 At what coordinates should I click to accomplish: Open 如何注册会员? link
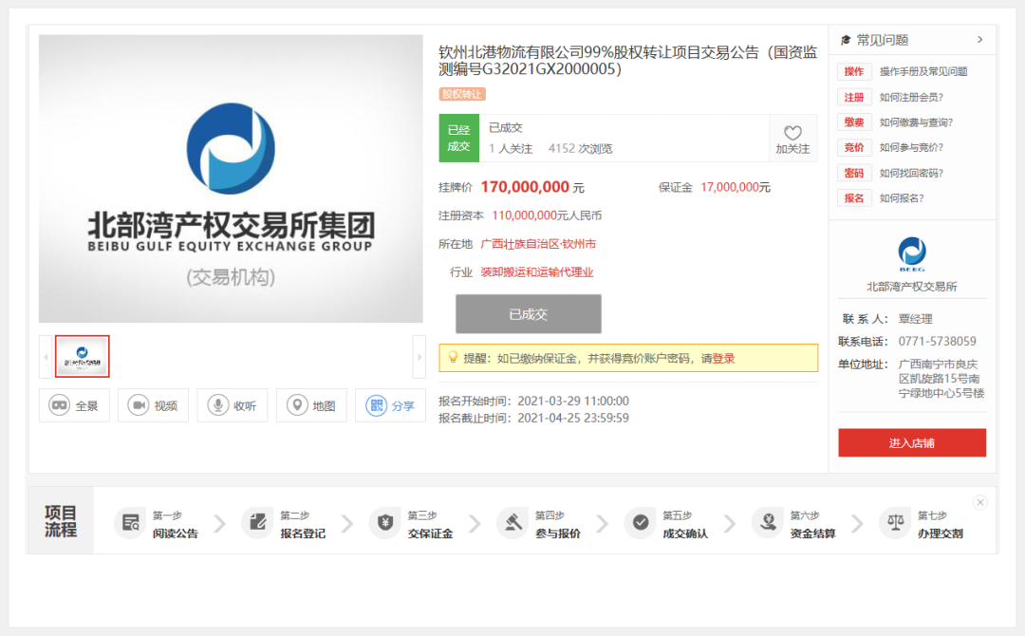click(x=911, y=98)
